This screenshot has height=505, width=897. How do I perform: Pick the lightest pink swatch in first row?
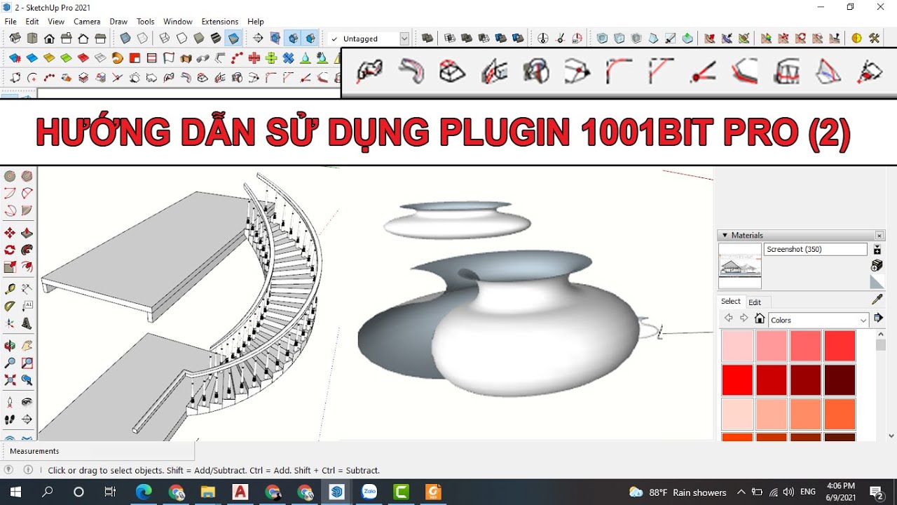coord(737,346)
